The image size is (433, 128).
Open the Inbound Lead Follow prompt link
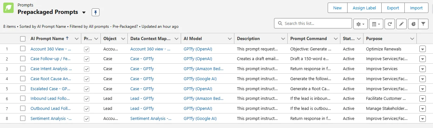(x=50, y=99)
